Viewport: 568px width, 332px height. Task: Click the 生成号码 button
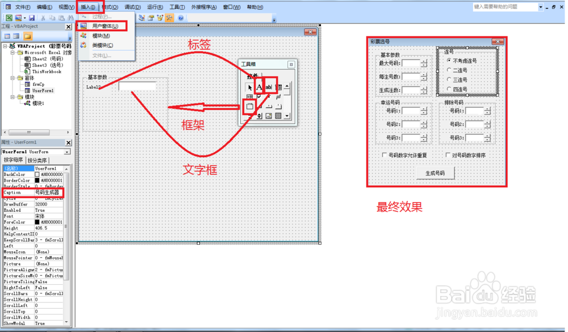[x=435, y=173]
